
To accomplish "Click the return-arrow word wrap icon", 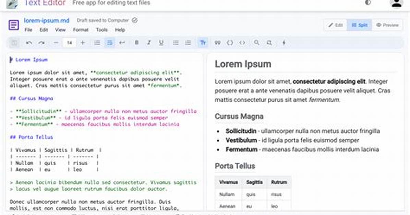I will pyautogui.click(x=122, y=43).
